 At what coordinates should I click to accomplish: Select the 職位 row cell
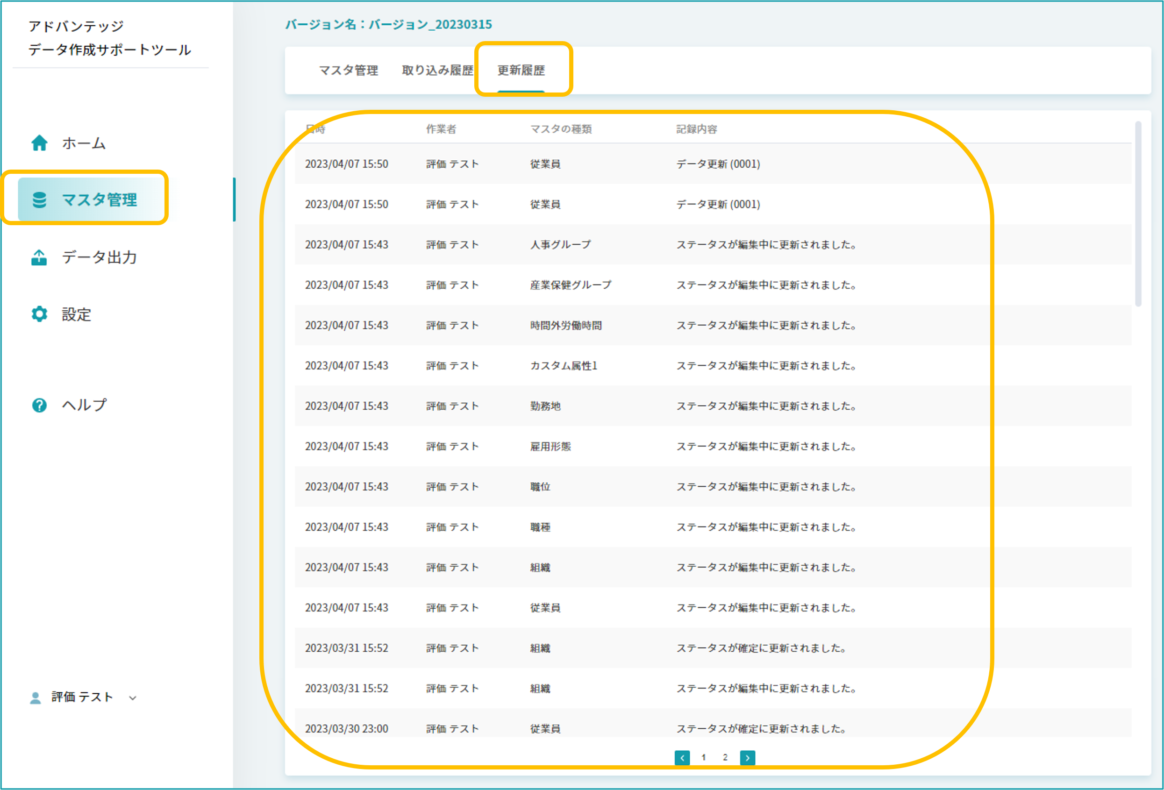[541, 487]
